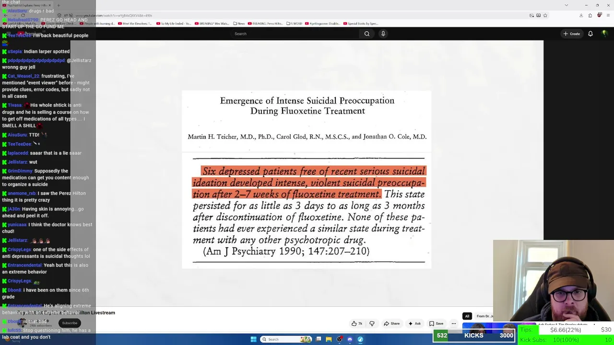The width and height of the screenshot is (614, 345).
Task: Bookmark this page using the star icon
Action: click(545, 15)
